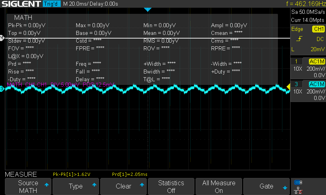Image resolution: width=326 pixels, height=195 pixels.
Task: Click the Bwidth = **** entry
Action: tap(159, 71)
